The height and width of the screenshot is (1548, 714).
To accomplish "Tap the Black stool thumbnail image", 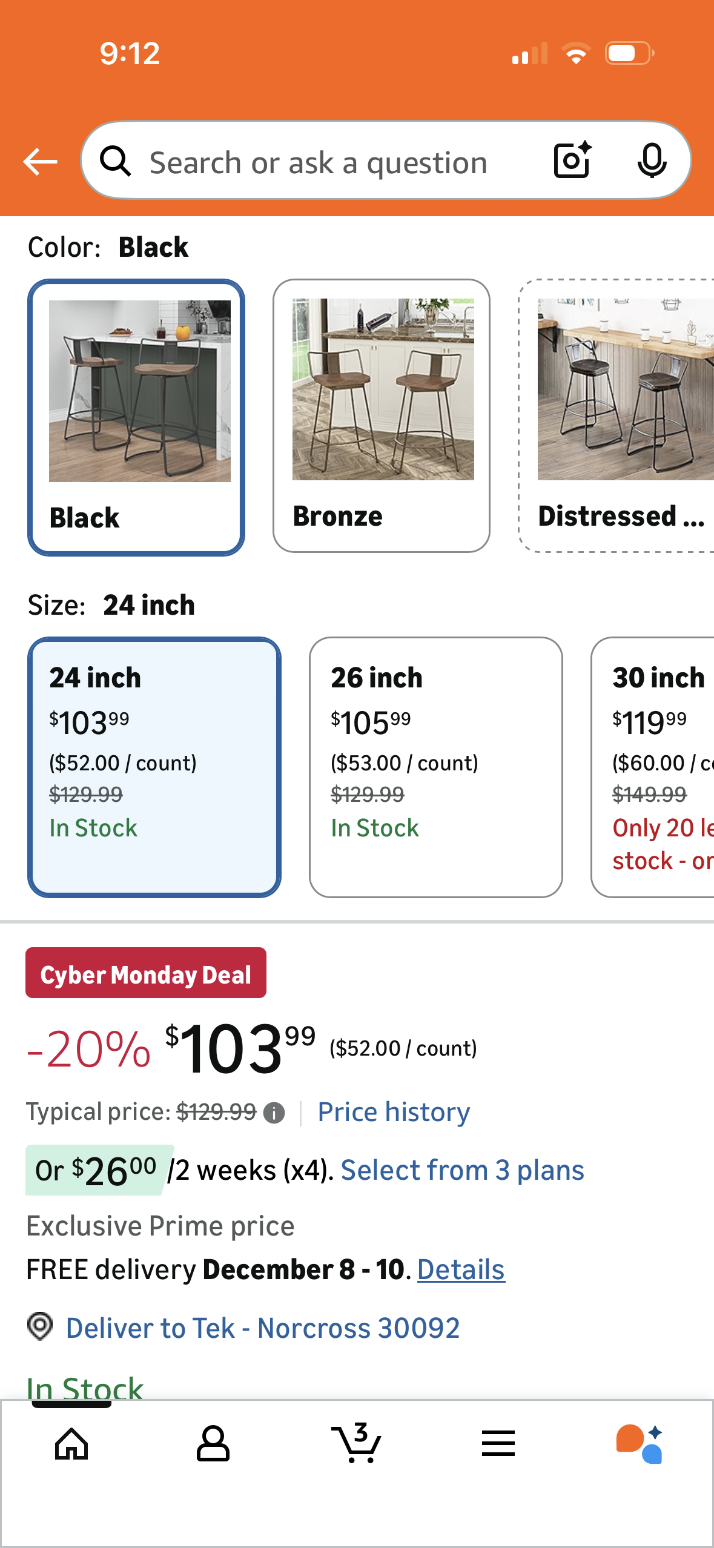I will 139,391.
